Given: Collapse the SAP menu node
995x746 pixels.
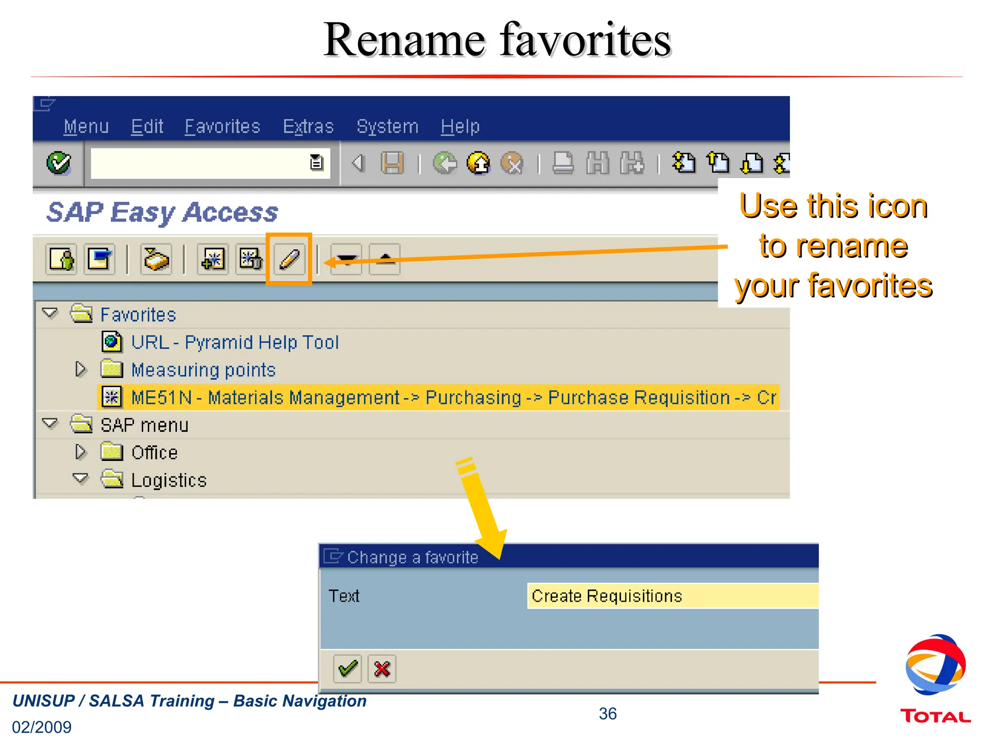Looking at the screenshot, I should pyautogui.click(x=50, y=424).
